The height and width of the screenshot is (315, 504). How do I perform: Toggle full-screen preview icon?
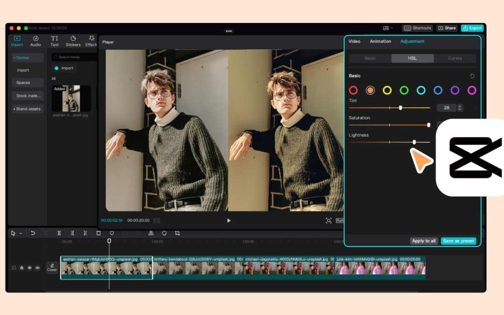[x=329, y=220]
